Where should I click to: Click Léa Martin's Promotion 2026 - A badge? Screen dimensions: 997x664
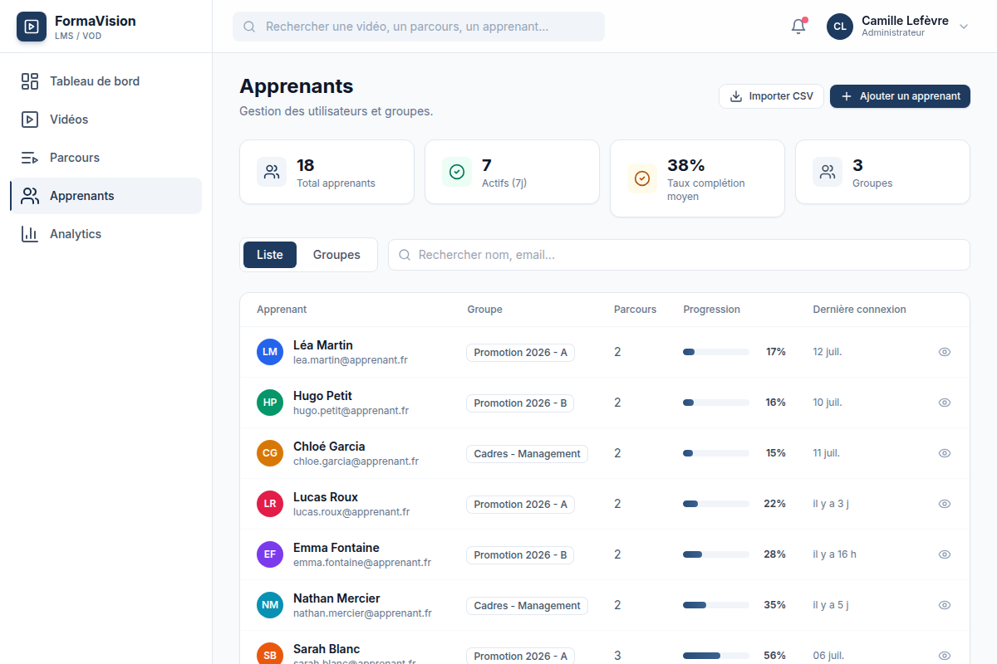click(x=520, y=353)
